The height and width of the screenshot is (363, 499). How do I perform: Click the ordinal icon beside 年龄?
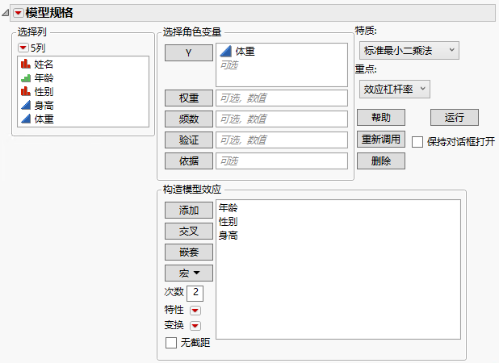[26, 78]
